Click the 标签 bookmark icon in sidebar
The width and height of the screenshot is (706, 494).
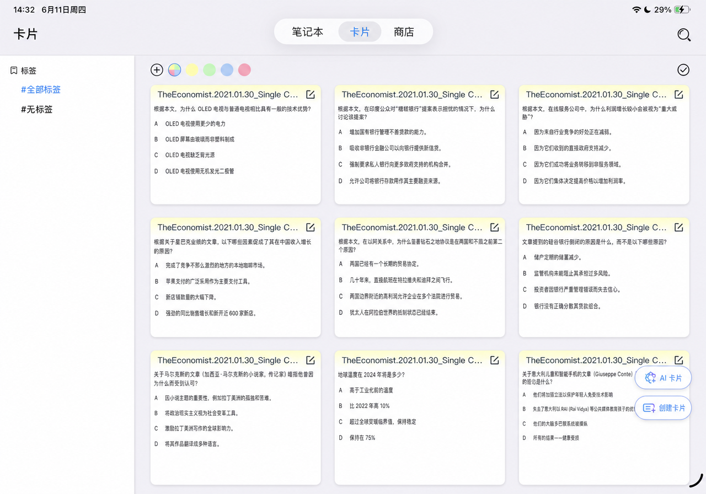(14, 71)
